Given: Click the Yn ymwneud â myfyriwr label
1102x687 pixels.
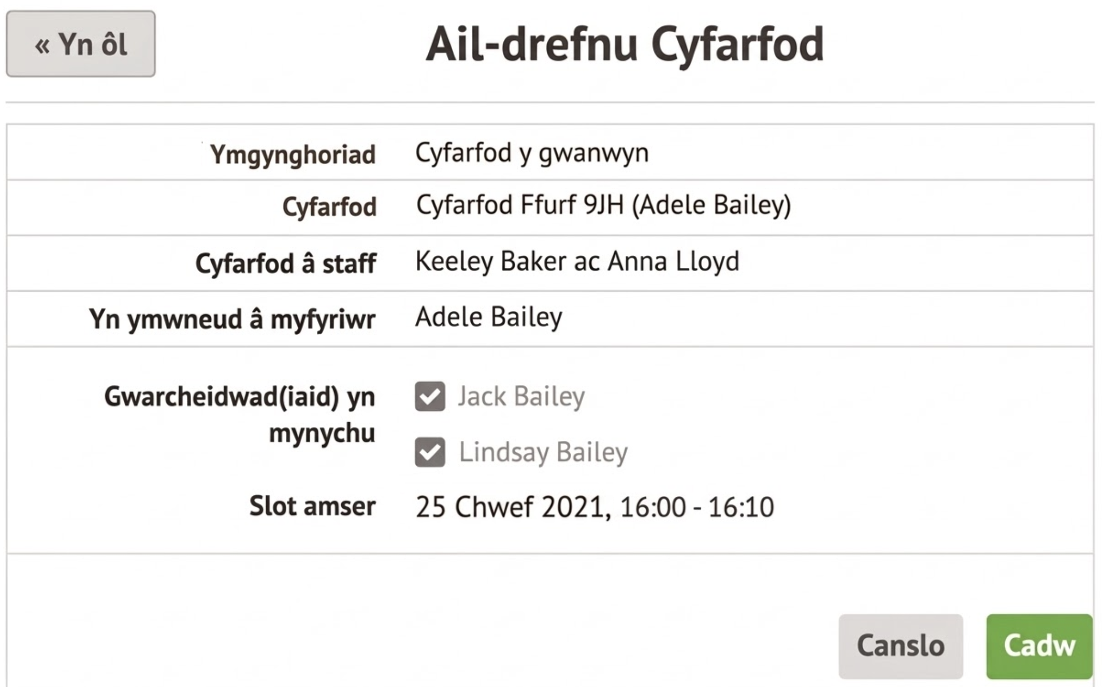Looking at the screenshot, I should 232,319.
